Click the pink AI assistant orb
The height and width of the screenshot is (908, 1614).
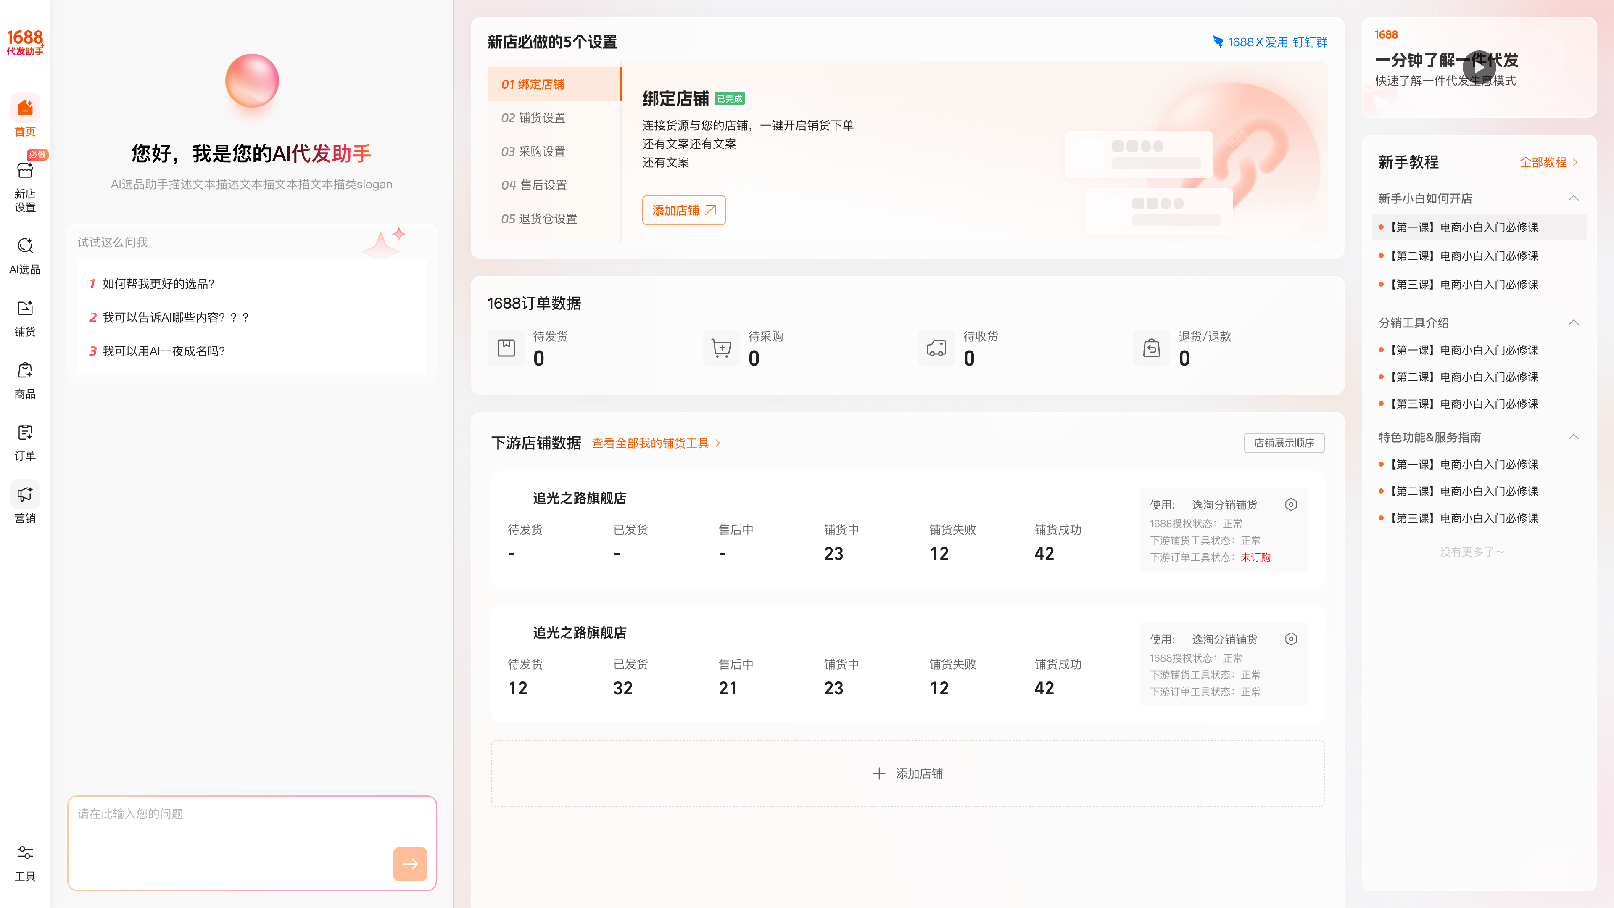click(x=252, y=81)
